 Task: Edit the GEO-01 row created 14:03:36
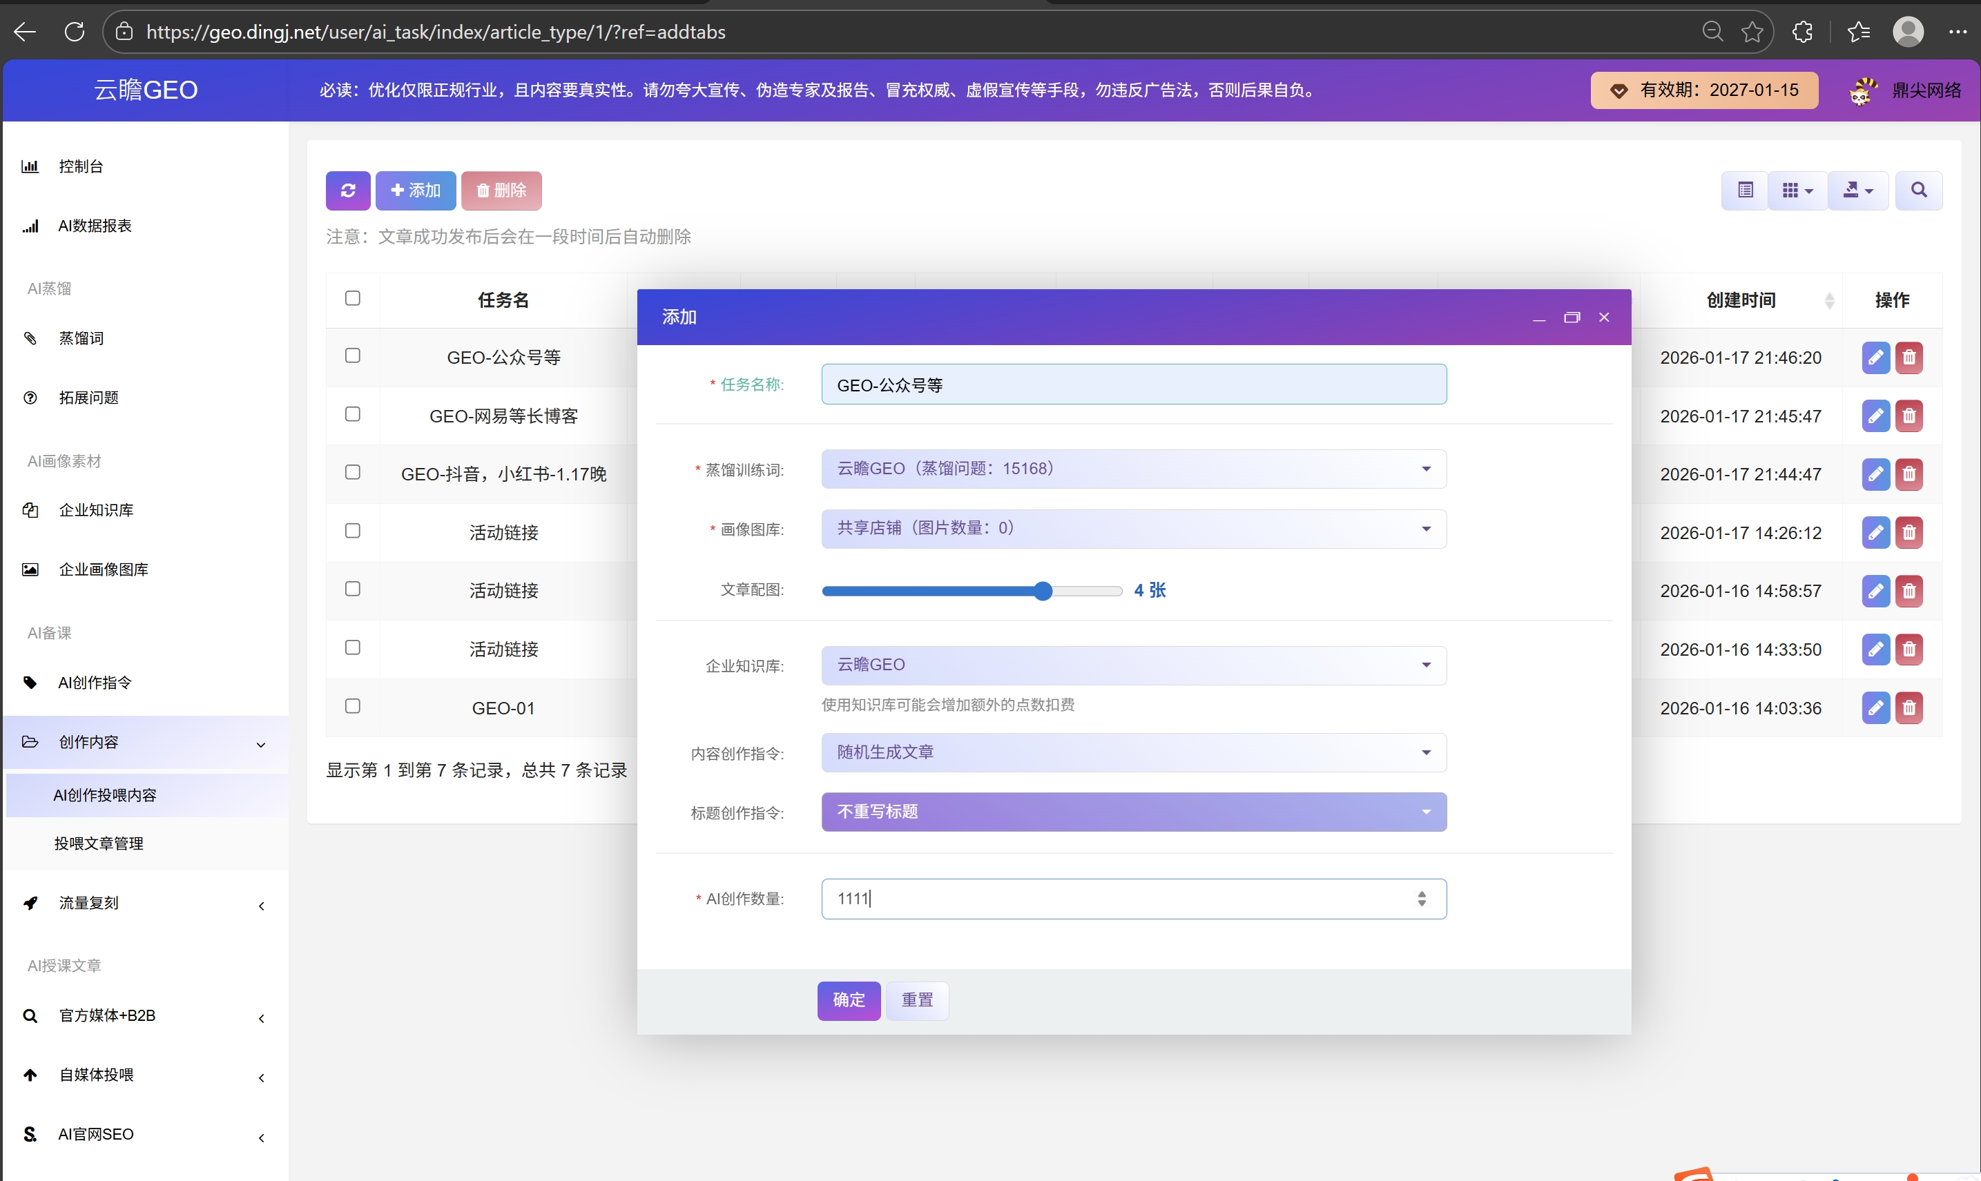point(1875,707)
